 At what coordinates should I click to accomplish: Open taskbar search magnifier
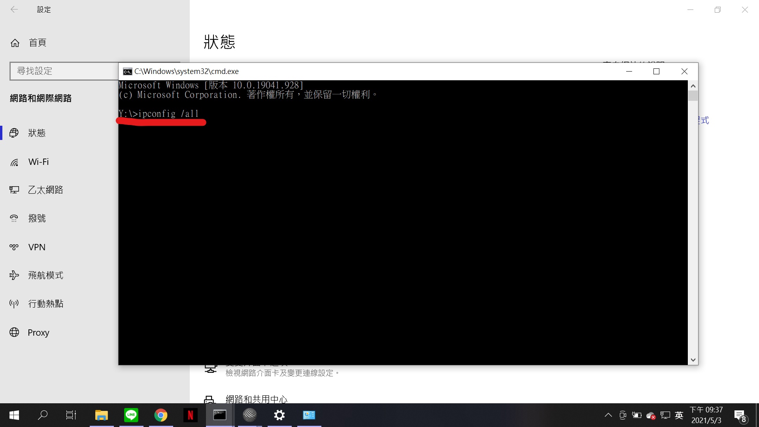point(43,415)
